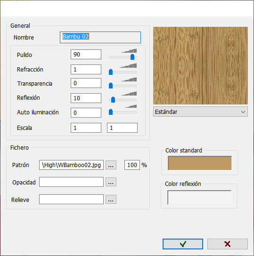The image size is (254, 256).
Task: Browse for Opacidad file with ellipsis button
Action: (111, 182)
